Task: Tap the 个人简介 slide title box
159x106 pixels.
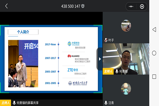Action: (x=23, y=32)
